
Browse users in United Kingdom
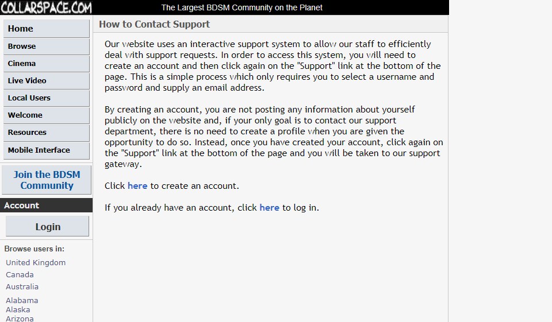36,263
